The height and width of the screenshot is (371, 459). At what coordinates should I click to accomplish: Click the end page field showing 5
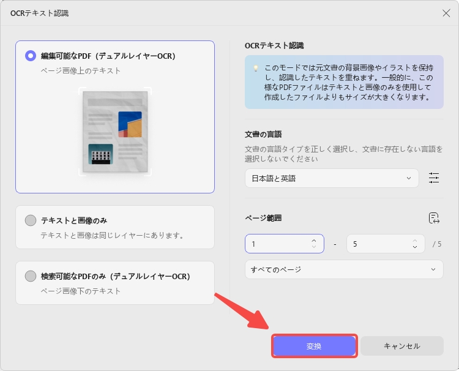(386, 244)
